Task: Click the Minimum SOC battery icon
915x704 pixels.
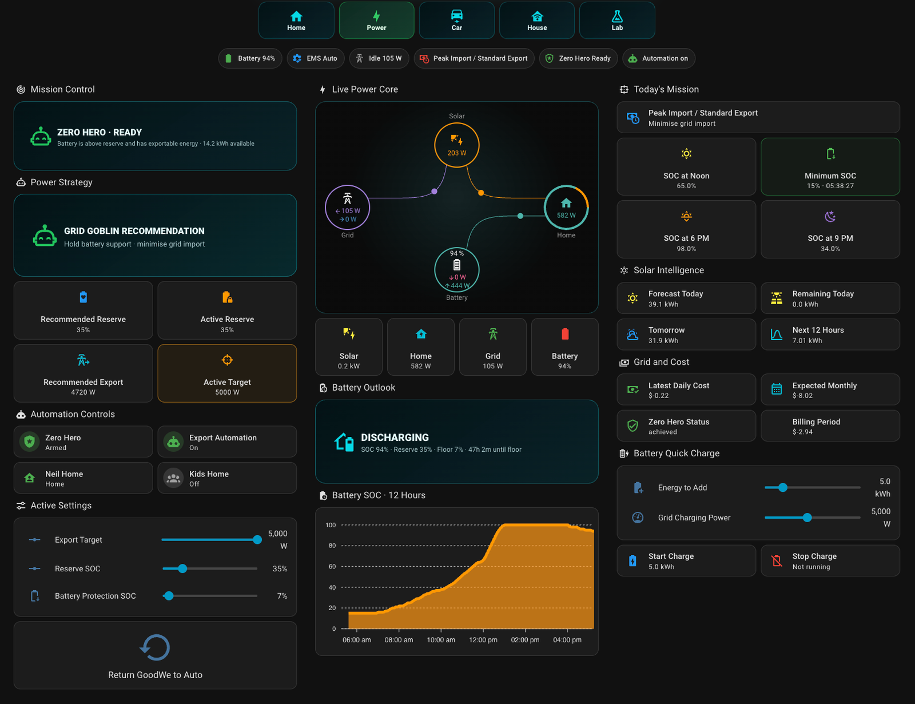Action: [830, 154]
